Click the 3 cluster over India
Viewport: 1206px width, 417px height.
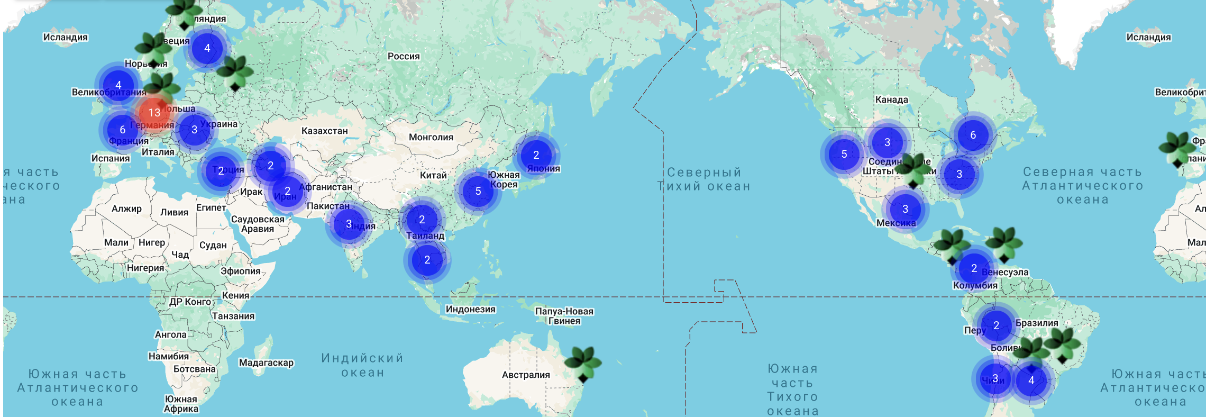click(x=349, y=224)
